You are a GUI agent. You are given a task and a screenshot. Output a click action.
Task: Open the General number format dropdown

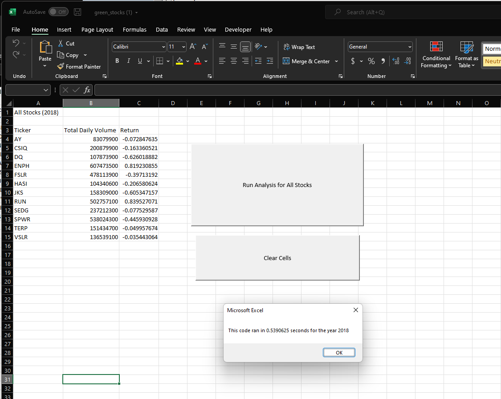click(x=410, y=47)
